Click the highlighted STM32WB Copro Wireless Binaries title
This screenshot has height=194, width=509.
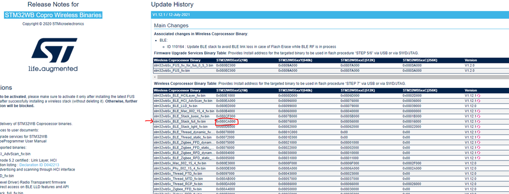point(53,15)
